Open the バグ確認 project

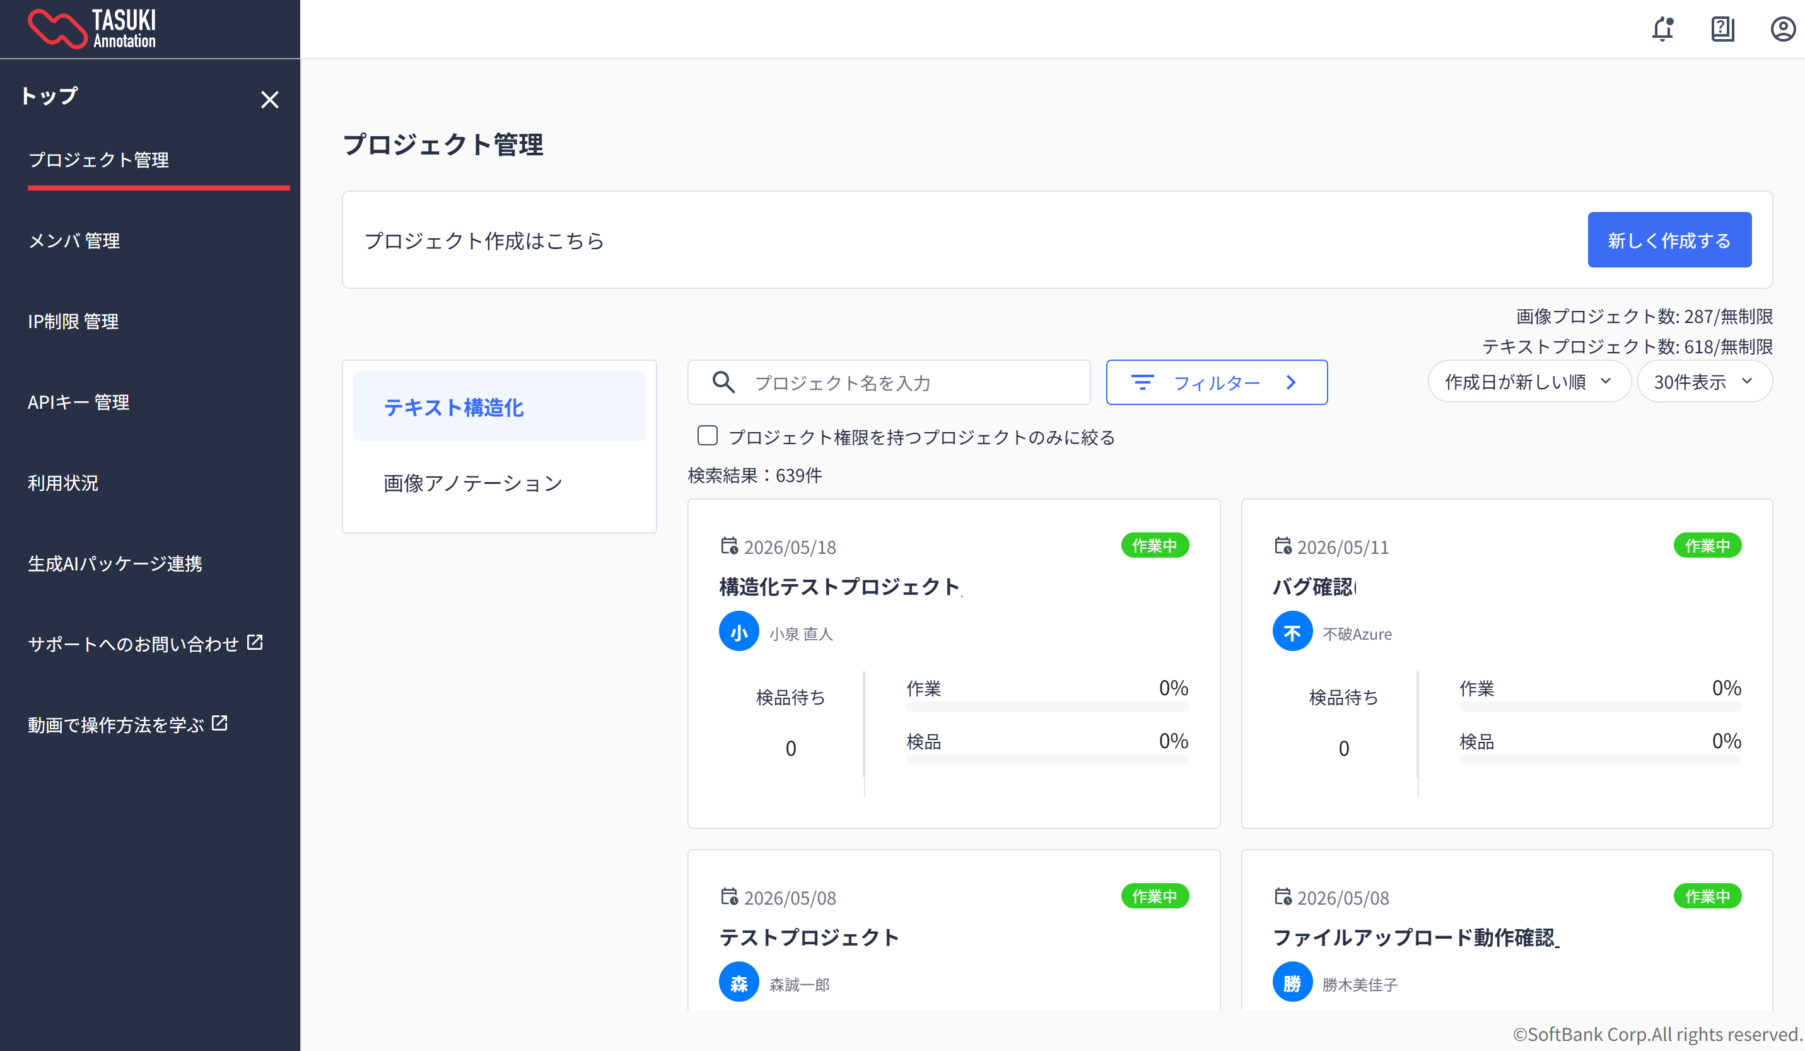tap(1314, 587)
